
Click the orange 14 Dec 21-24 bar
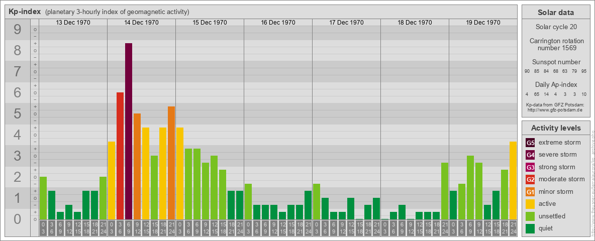click(171, 163)
